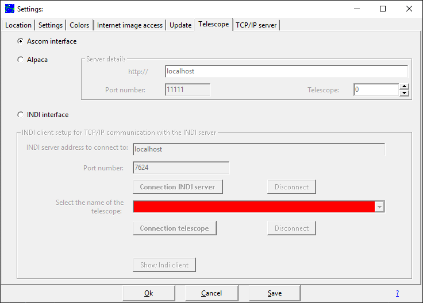The image size is (423, 303).
Task: Expand the telescope name dropdown
Action: [x=379, y=207]
